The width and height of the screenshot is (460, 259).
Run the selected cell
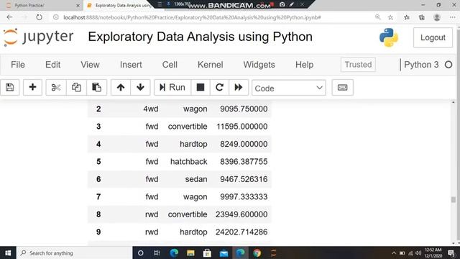point(172,87)
